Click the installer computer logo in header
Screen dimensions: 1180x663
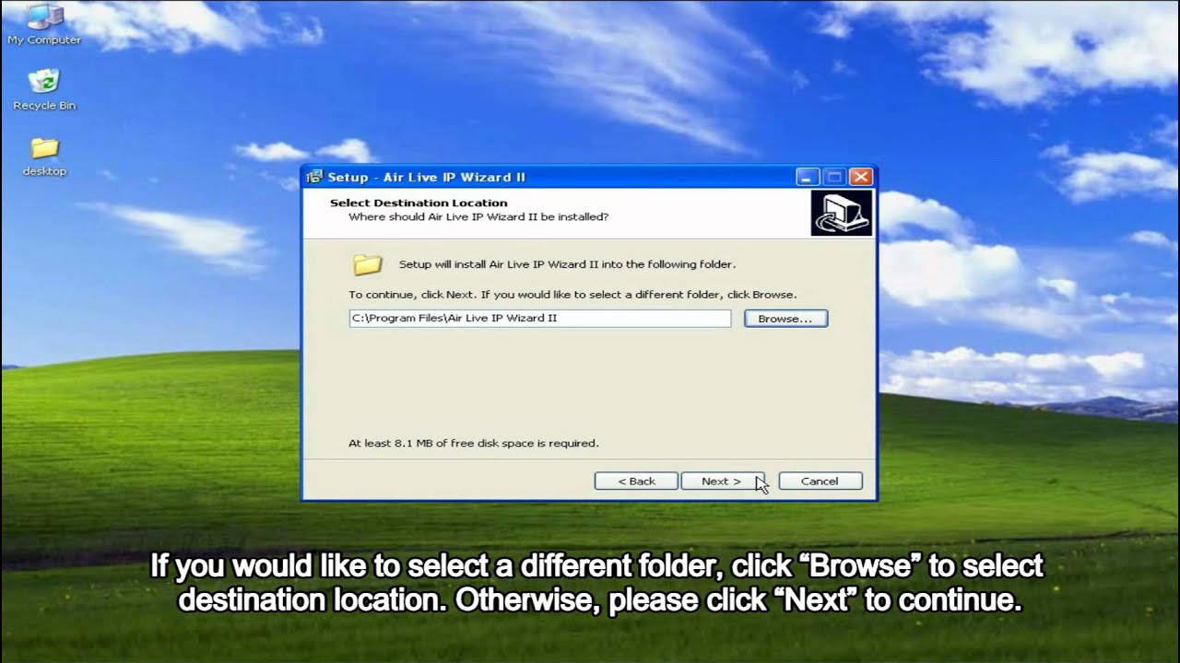coord(841,213)
